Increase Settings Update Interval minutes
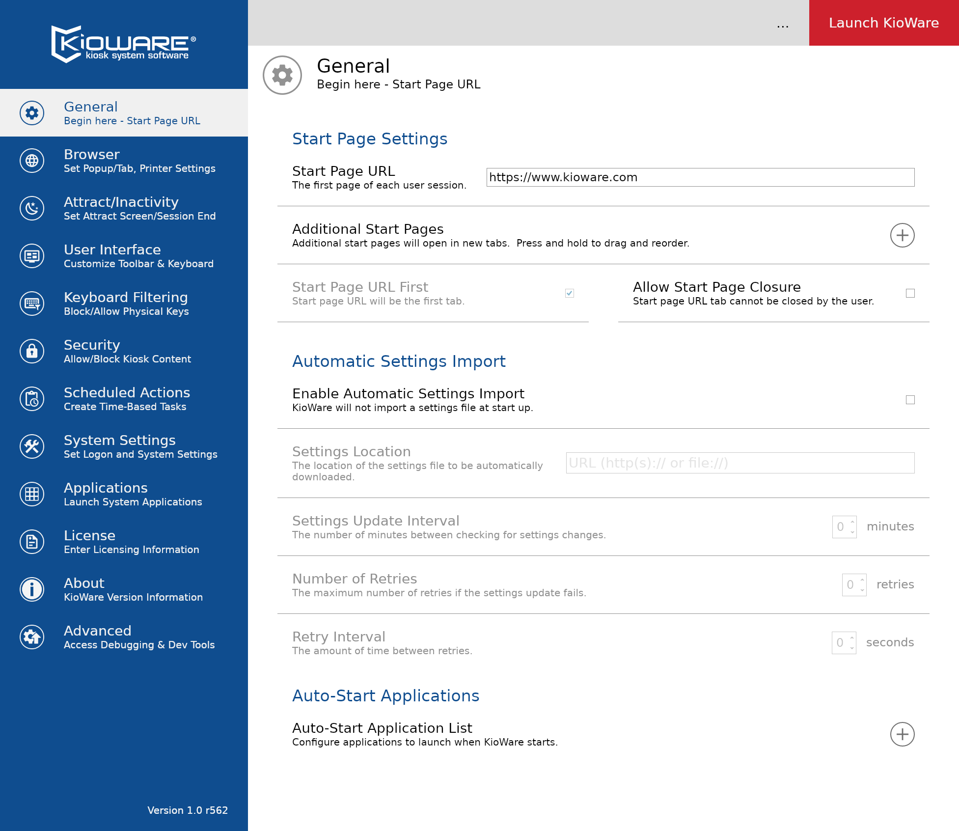Image resolution: width=959 pixels, height=831 pixels. (852, 522)
